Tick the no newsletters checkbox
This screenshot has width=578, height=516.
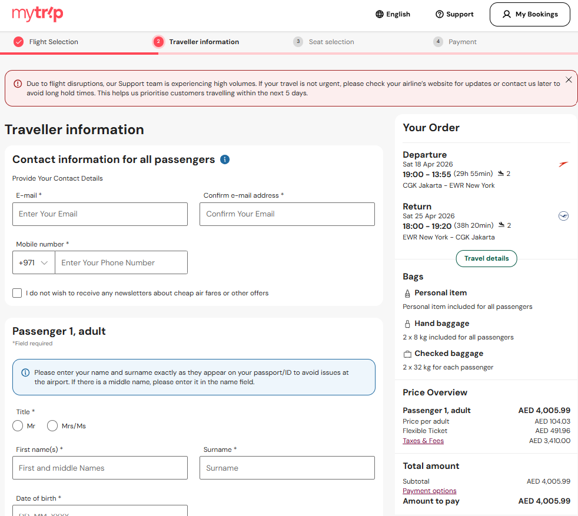click(x=17, y=293)
